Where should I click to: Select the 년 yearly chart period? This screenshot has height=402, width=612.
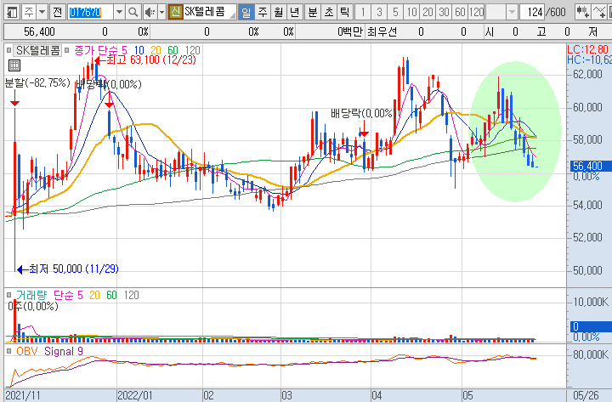[295, 13]
